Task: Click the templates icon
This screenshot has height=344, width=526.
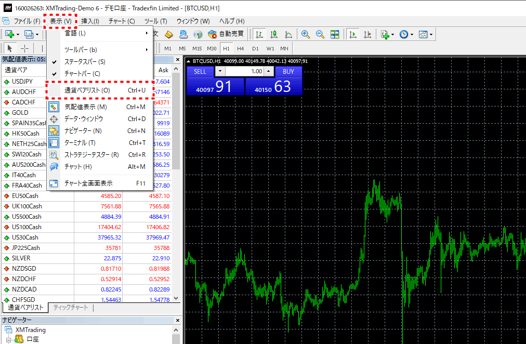Action: point(423,34)
